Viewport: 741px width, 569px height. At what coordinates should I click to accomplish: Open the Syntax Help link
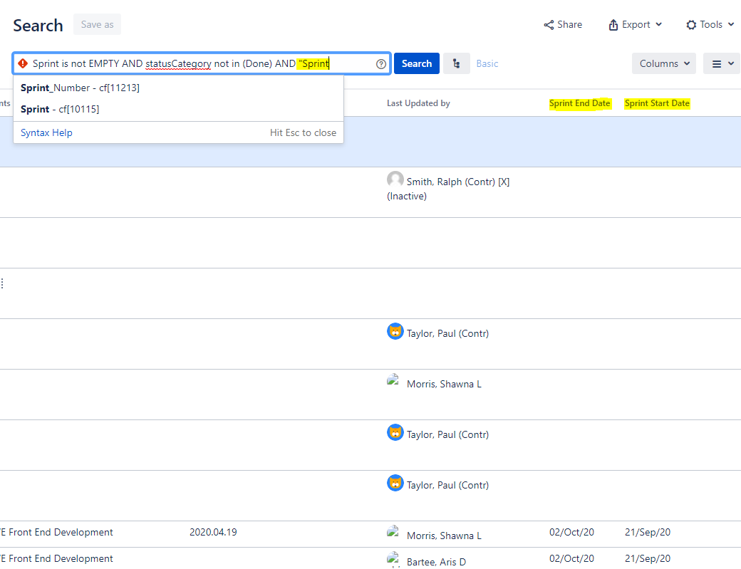[x=46, y=132]
